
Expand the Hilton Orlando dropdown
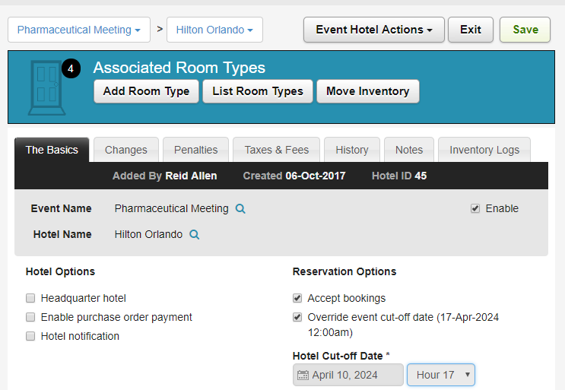point(214,30)
